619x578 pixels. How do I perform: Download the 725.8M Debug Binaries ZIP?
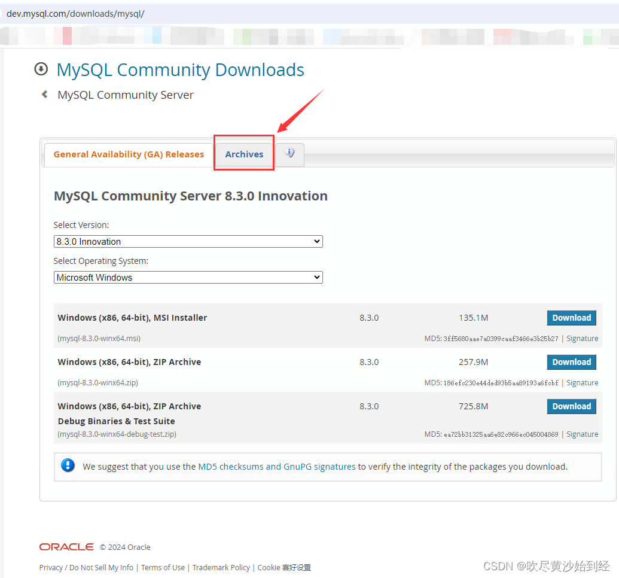(571, 406)
